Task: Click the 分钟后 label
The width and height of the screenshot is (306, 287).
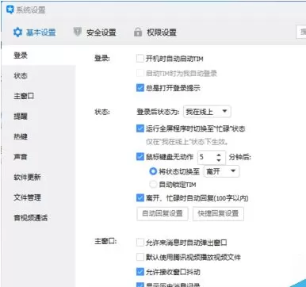Action: click(239, 157)
